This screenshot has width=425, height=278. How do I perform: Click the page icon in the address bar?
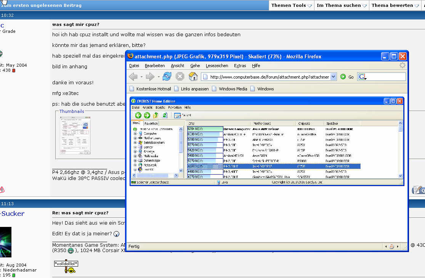coord(205,77)
